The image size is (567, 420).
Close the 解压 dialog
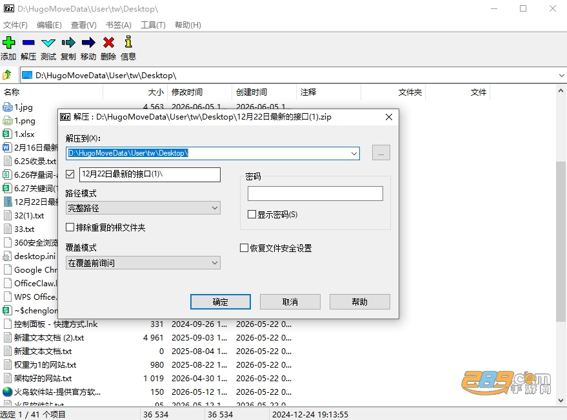point(389,117)
